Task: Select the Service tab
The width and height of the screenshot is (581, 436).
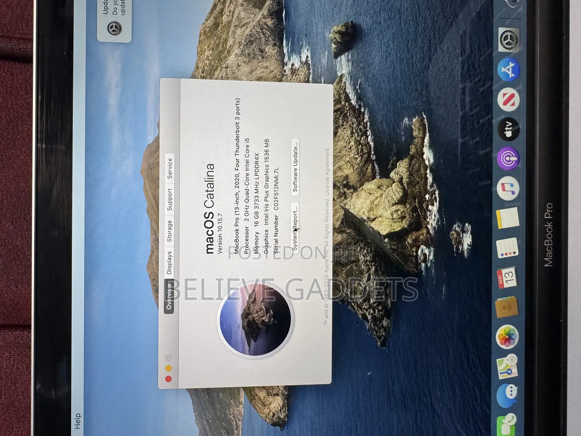Action: tap(170, 169)
